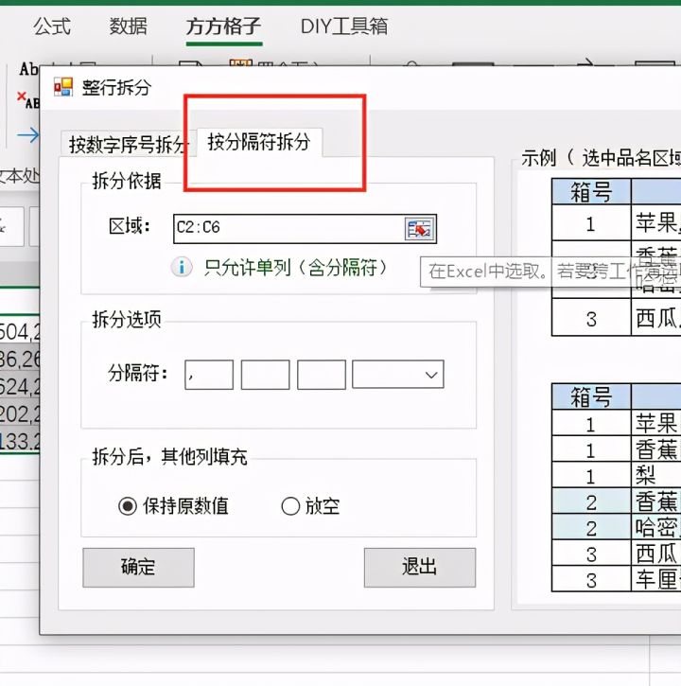Click the blue arrow icon in ribbon
This screenshot has height=686, width=681.
coord(28,135)
